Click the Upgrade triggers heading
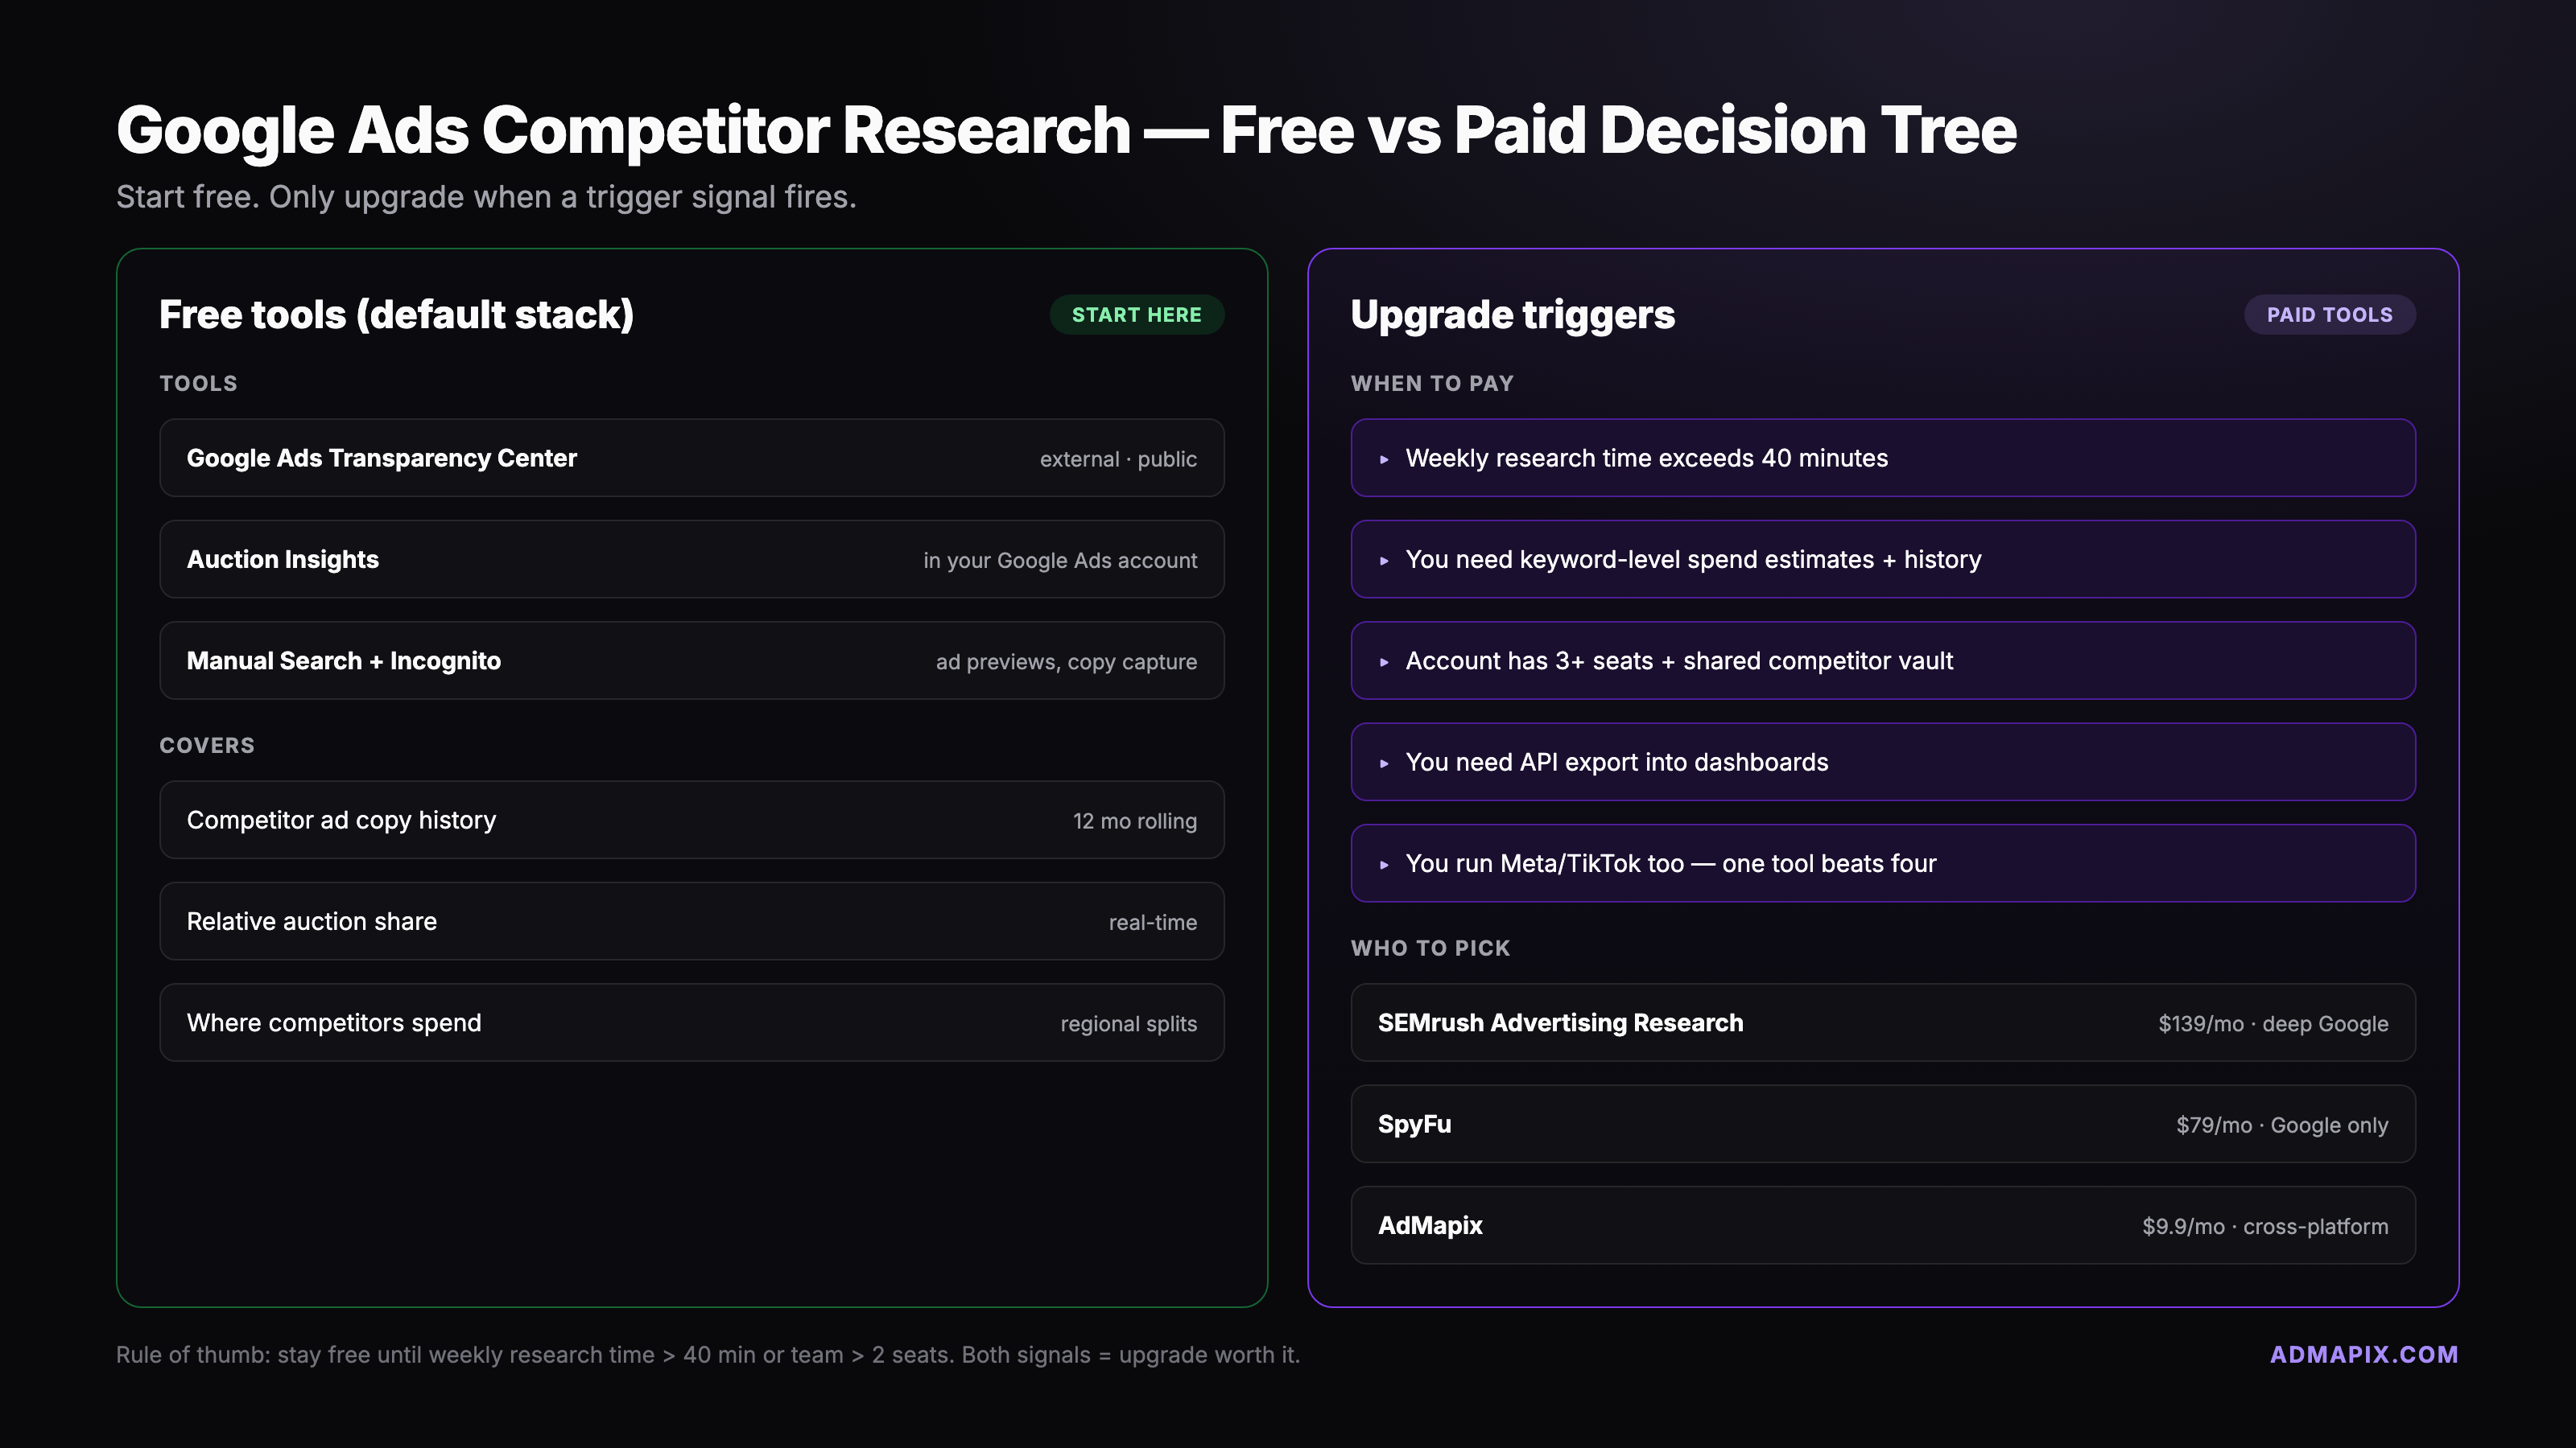 click(1512, 315)
